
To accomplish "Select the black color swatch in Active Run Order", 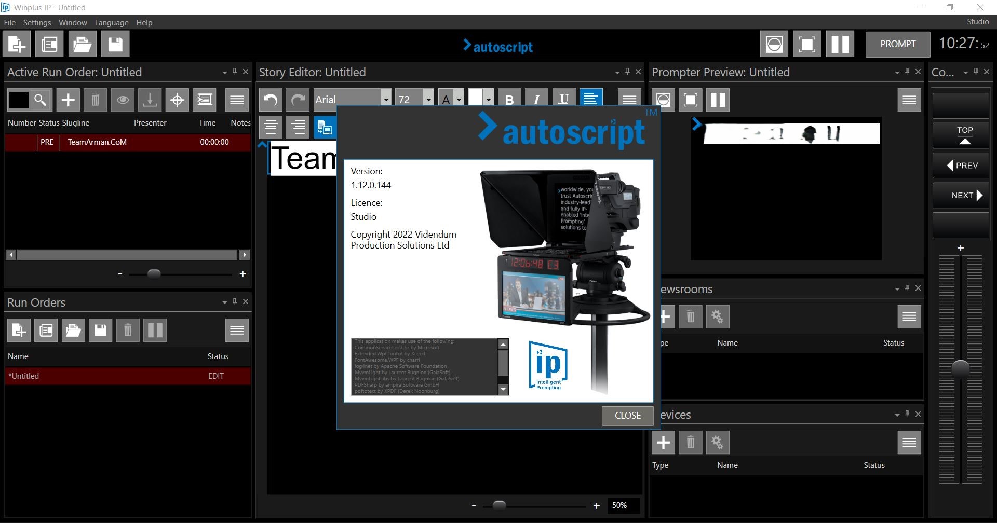I will coord(19,100).
